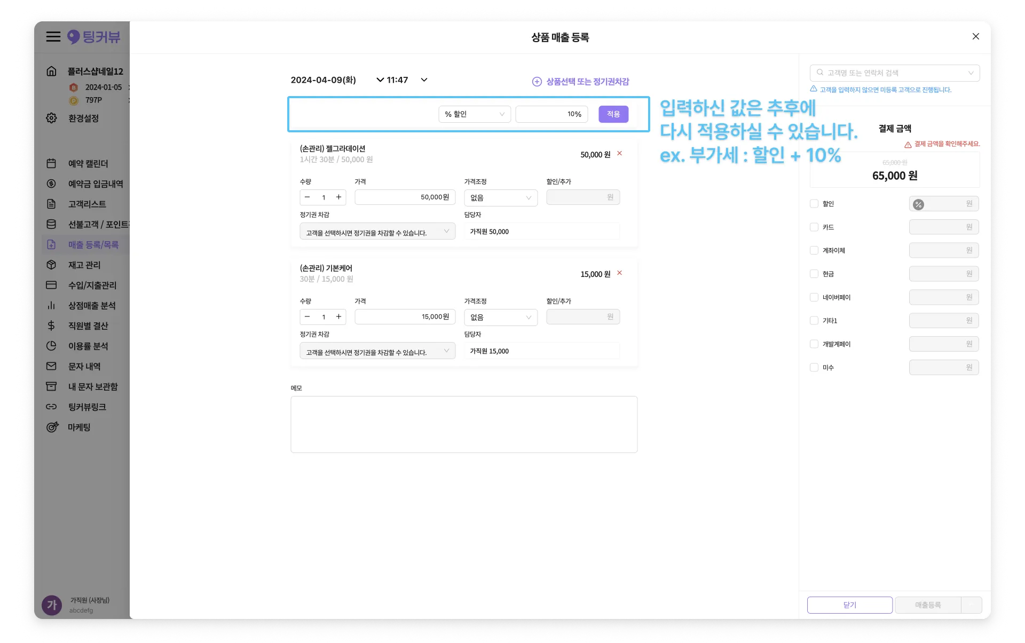The image size is (1025, 643).
Task: Click the 닫기 button
Action: point(849,605)
